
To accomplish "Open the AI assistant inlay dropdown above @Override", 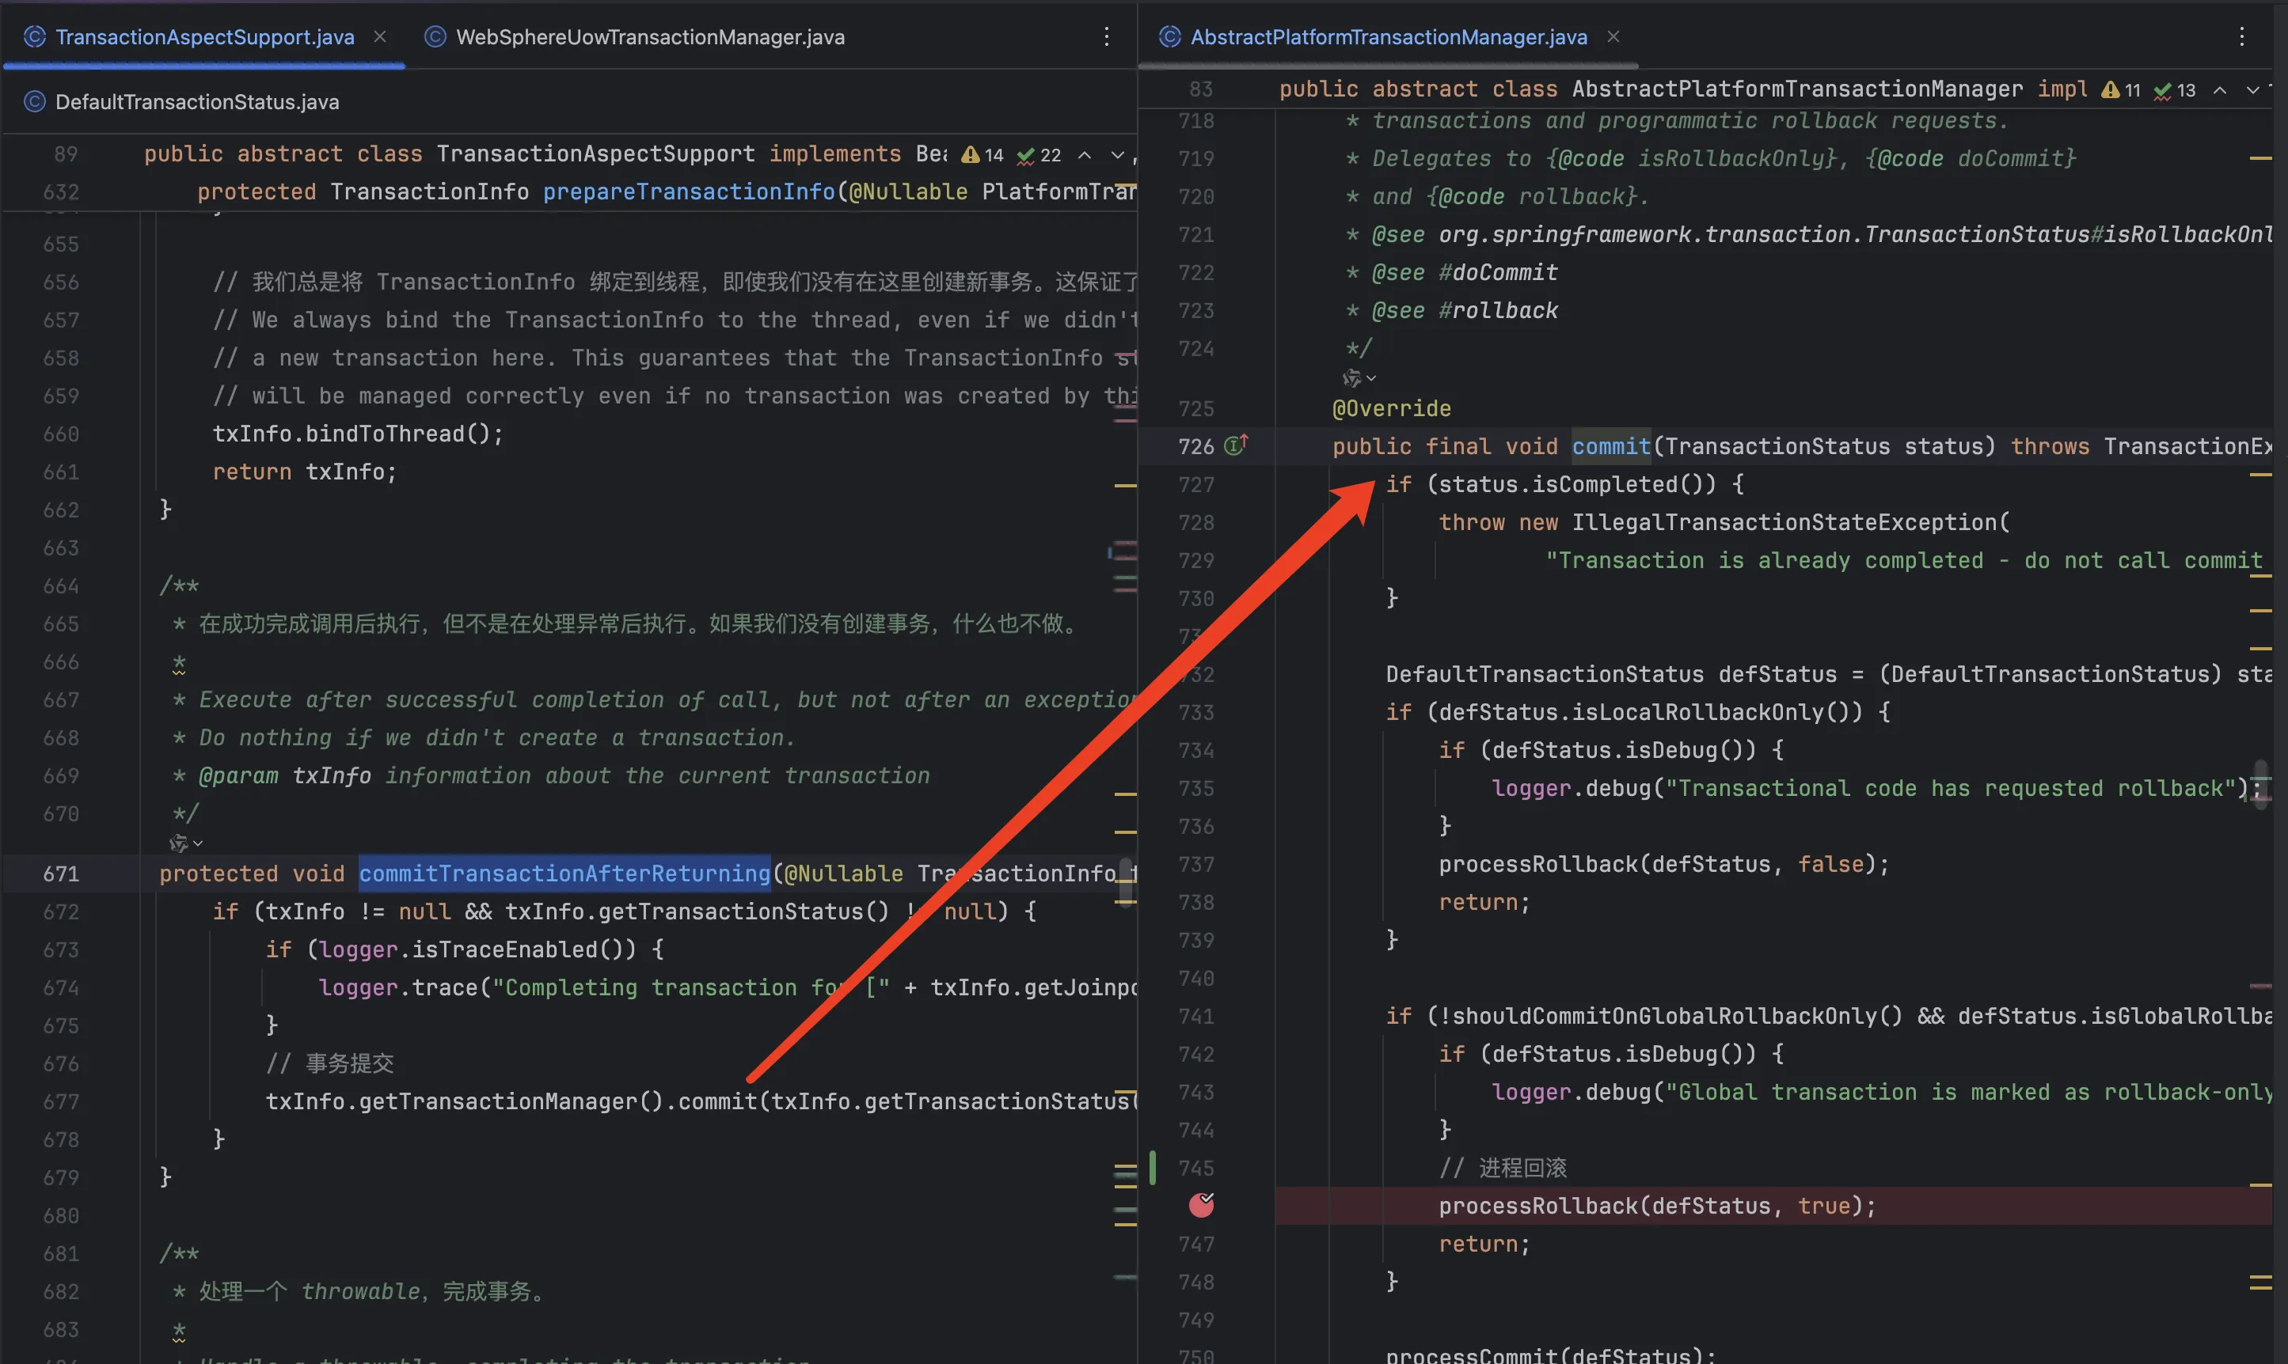I will (1359, 377).
